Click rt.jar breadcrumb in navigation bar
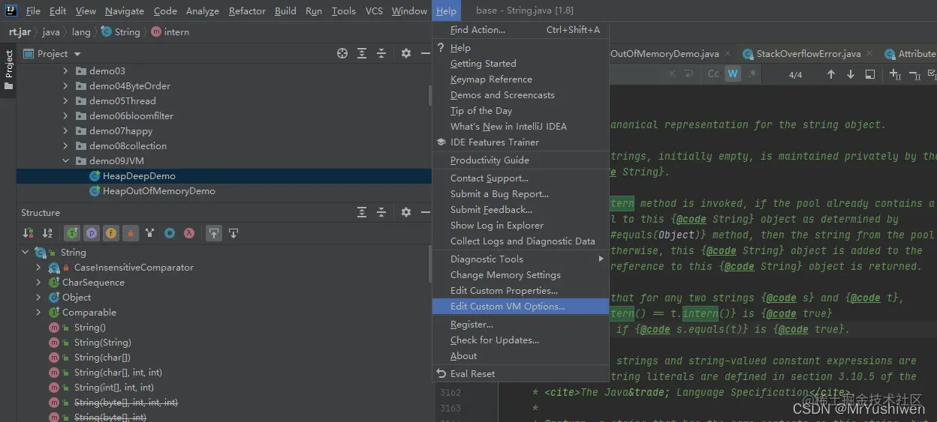937x422 pixels. (20, 32)
